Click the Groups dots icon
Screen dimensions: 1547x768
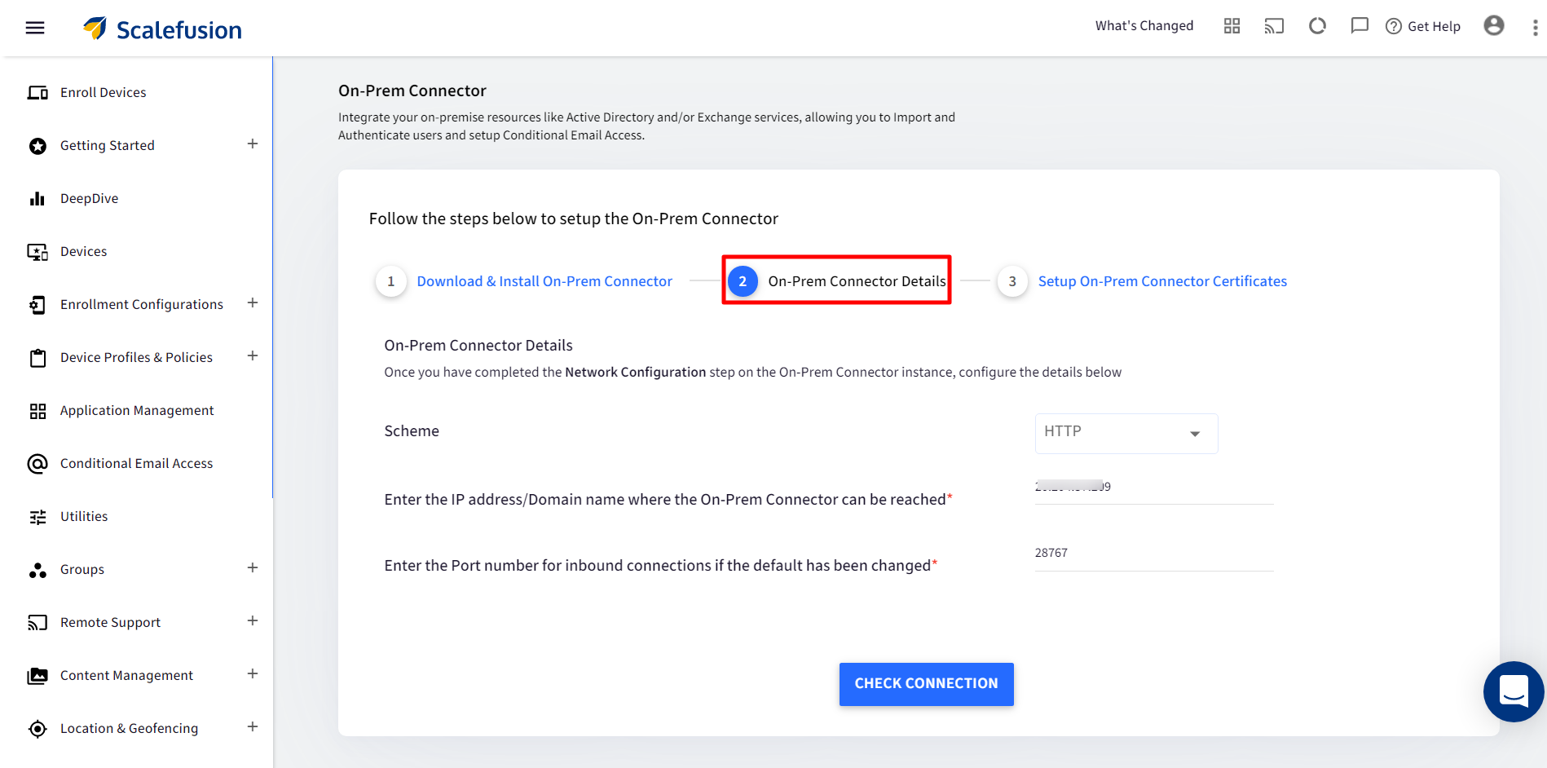pyautogui.click(x=37, y=570)
